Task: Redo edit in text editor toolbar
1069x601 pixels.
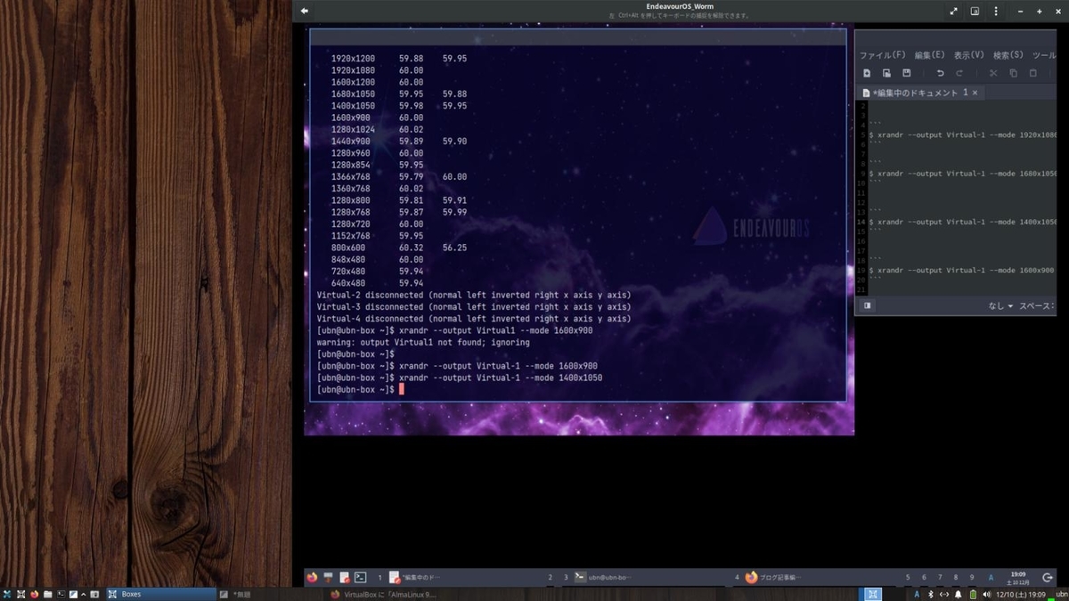Action: 959,73
